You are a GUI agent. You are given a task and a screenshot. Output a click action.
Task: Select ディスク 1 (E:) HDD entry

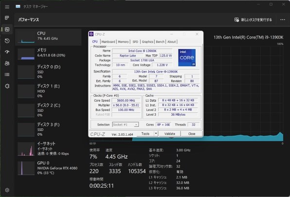pos(48,91)
